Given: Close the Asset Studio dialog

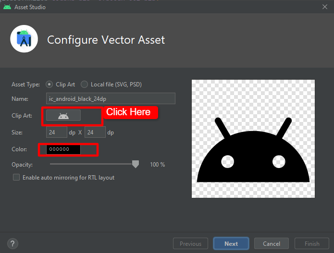Looking at the screenshot, I should (325, 7).
